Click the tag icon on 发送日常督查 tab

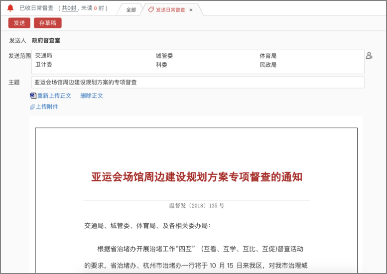(151, 9)
